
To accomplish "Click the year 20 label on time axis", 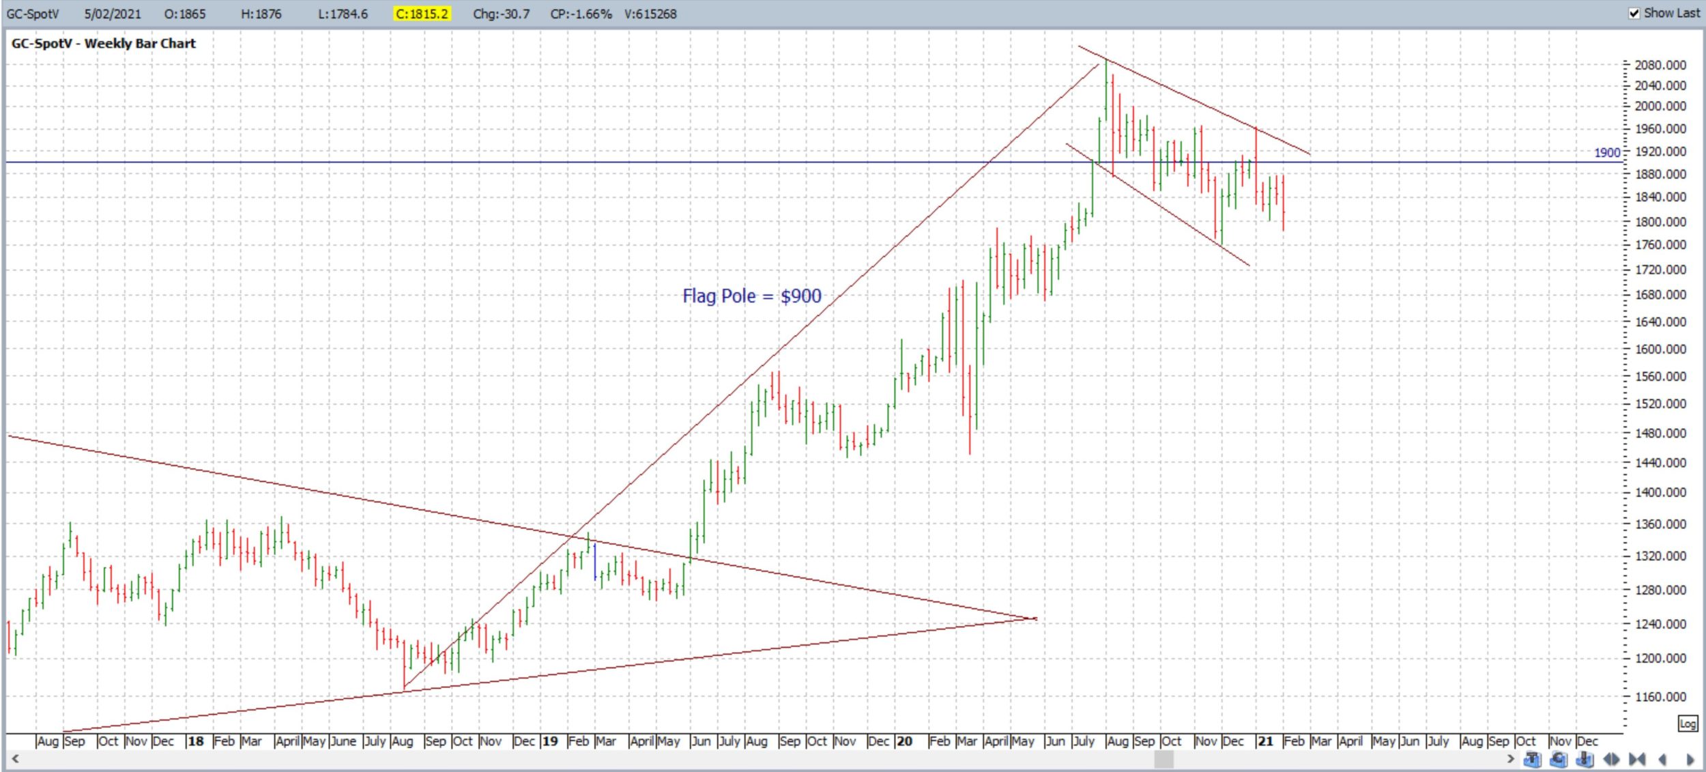I will coord(905,741).
